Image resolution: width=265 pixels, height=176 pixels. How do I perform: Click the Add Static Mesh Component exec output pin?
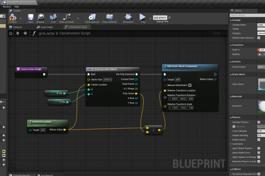(x=215, y=74)
